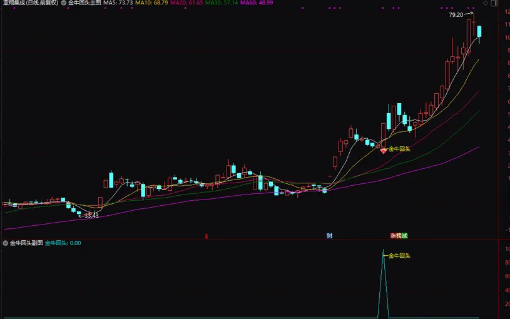
Task: Click the 金牛回头: 0.00 indicator value
Action: click(x=63, y=243)
